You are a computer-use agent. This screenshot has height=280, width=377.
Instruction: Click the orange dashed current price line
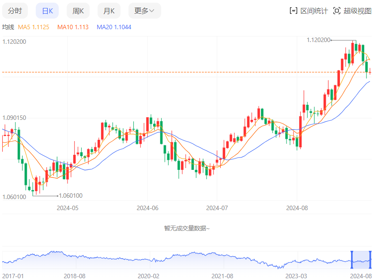[187, 72]
